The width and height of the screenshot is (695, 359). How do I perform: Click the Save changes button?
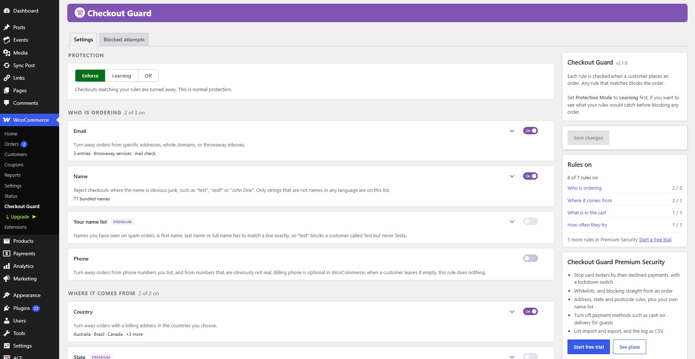click(588, 138)
